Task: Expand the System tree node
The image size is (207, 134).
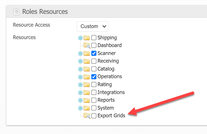Action: tap(81, 108)
